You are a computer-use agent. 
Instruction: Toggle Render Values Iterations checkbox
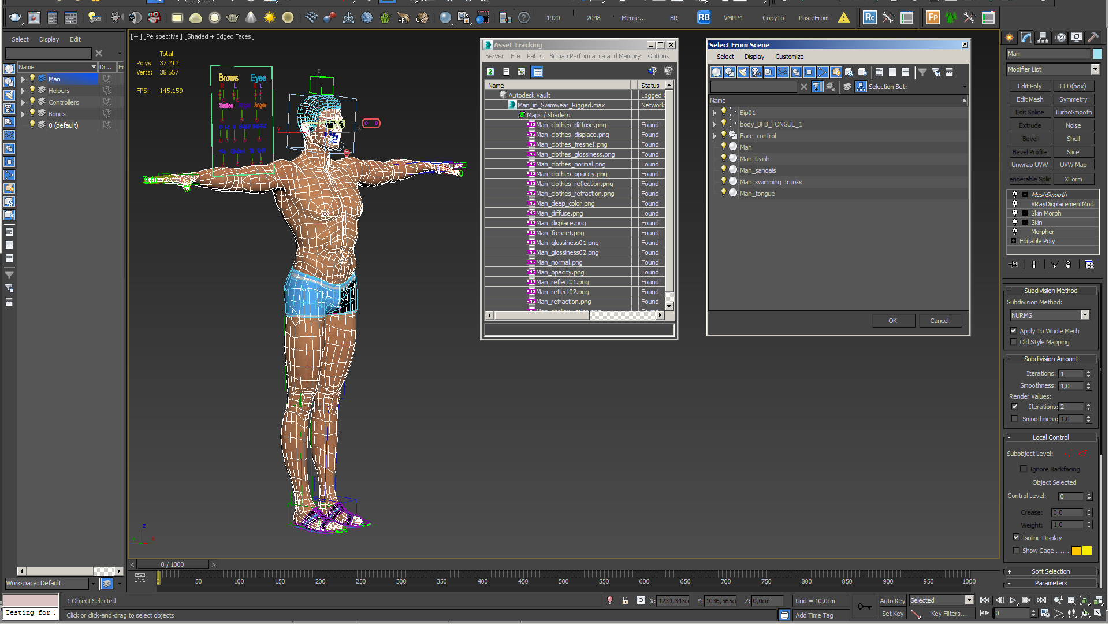click(x=1014, y=407)
